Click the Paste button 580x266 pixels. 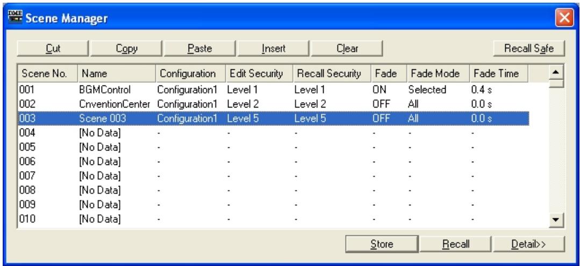199,48
